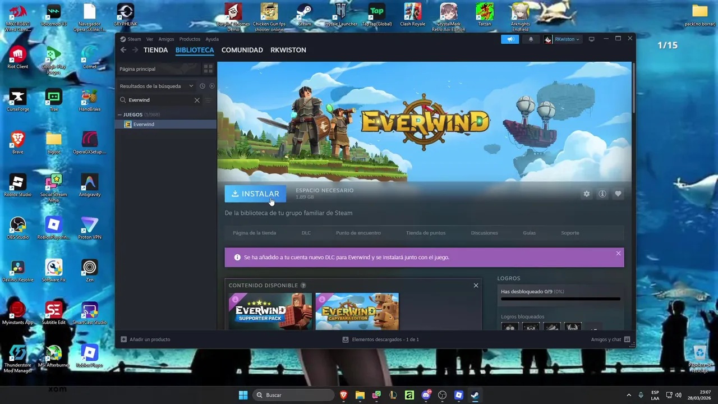The image size is (718, 404).
Task: Go back with the left arrow
Action: (x=123, y=50)
